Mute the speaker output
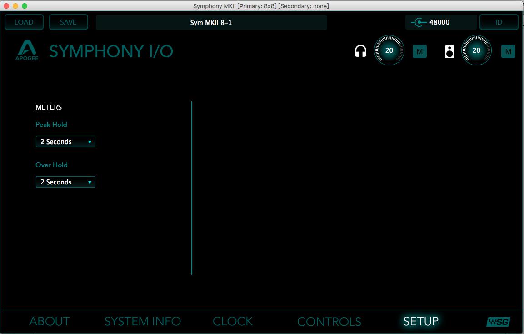Viewport: 524px width, 334px height. click(508, 51)
